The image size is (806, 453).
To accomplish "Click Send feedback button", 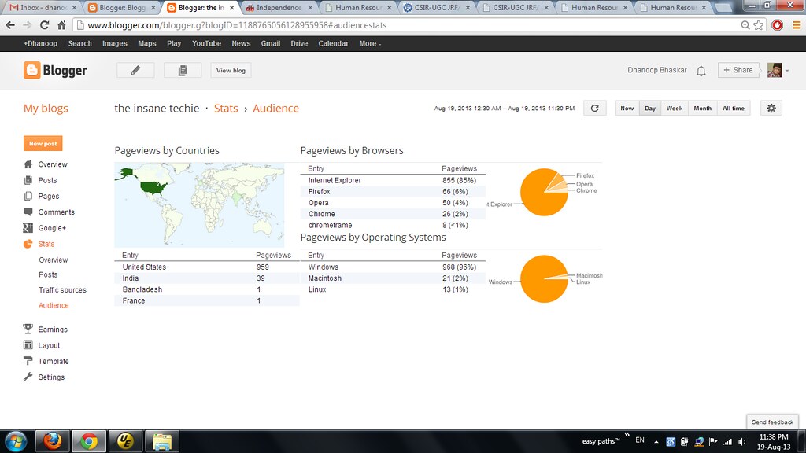I will [x=772, y=422].
